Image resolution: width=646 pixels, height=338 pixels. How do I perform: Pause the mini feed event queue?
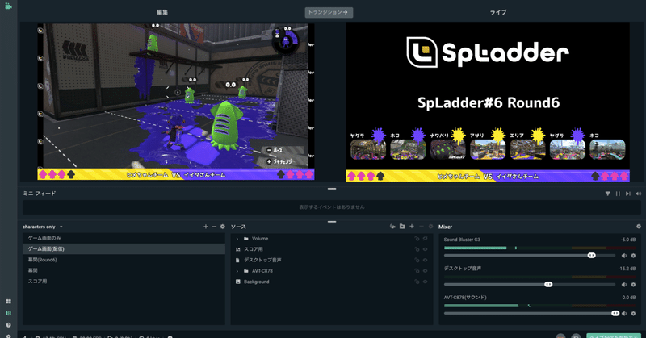tap(618, 194)
